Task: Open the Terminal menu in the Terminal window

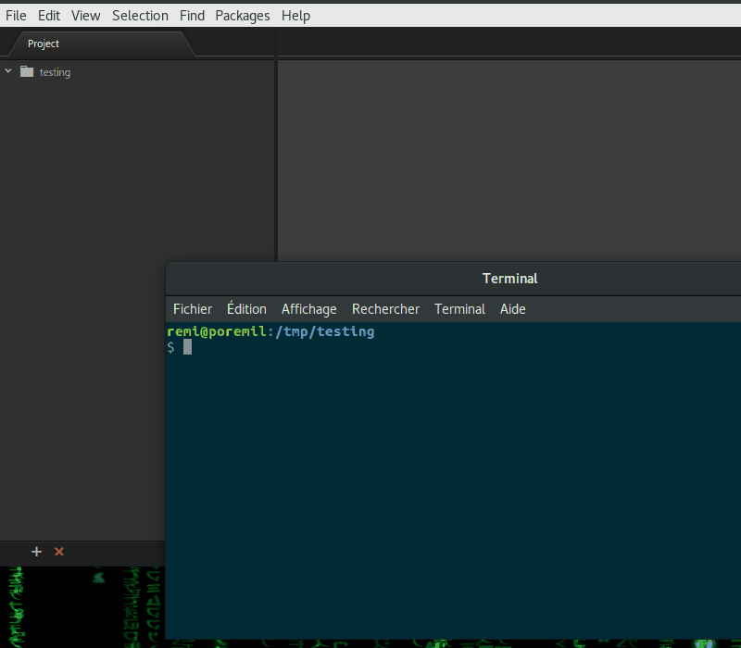Action: coord(459,308)
